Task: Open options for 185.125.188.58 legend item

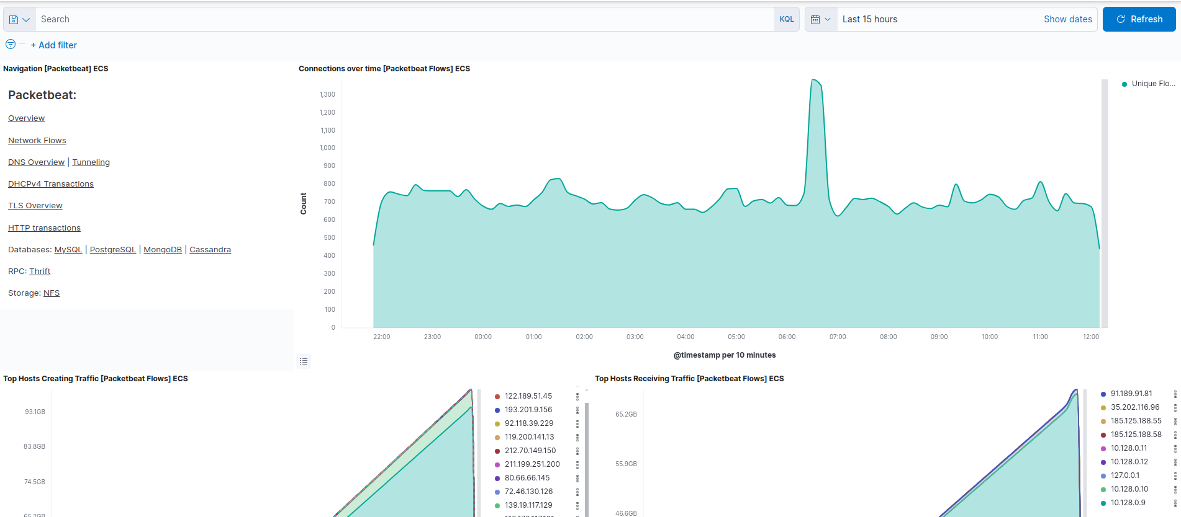Action: [x=1175, y=435]
